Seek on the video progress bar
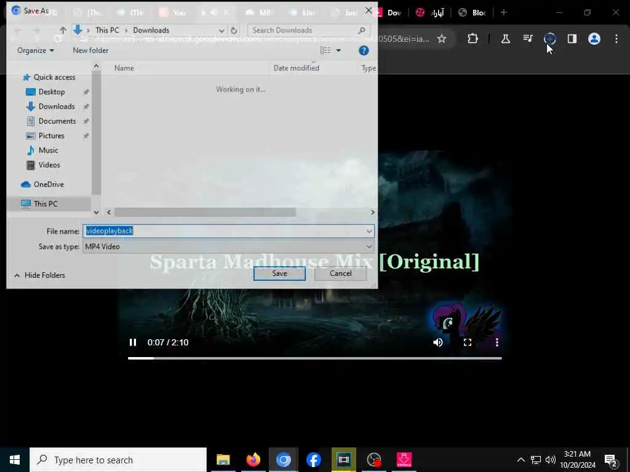The height and width of the screenshot is (472, 630). [x=314, y=358]
